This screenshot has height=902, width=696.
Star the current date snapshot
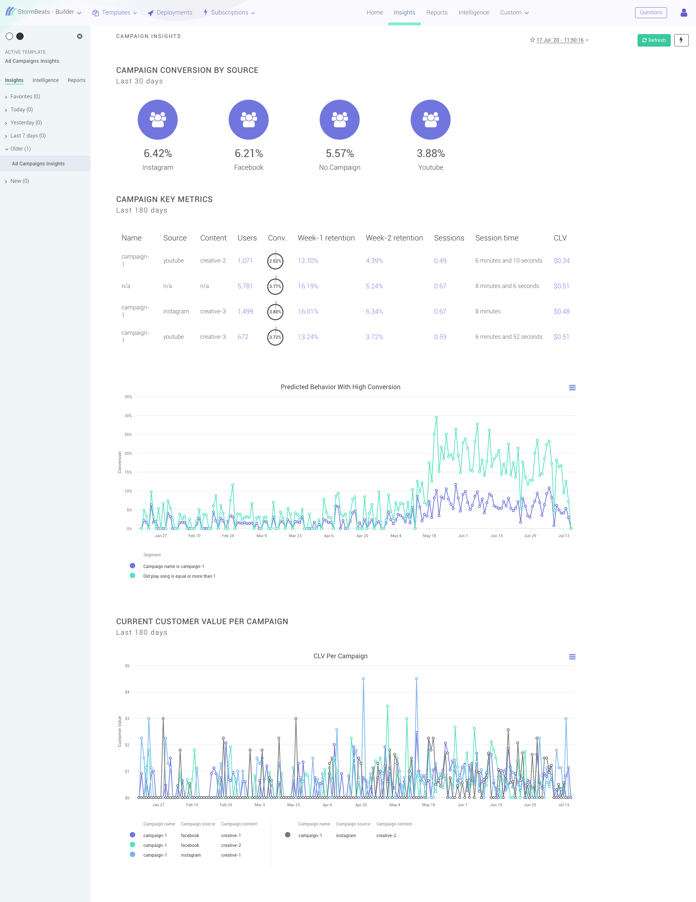[532, 40]
